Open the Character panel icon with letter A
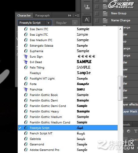Screen dimensions: 138x153 pos(87,20)
